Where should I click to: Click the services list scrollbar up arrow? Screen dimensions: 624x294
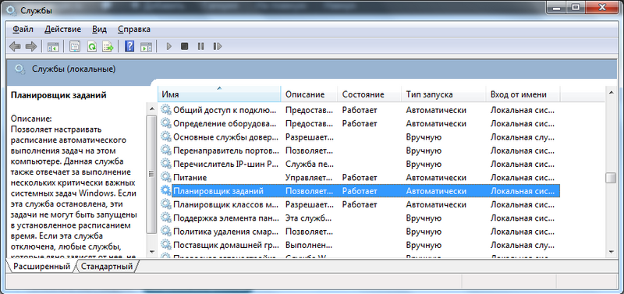[611, 93]
